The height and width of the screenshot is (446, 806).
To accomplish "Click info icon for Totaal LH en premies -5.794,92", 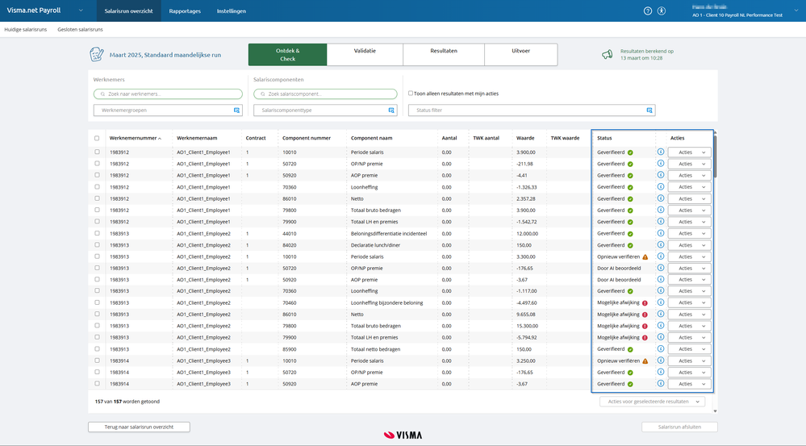I will [661, 337].
